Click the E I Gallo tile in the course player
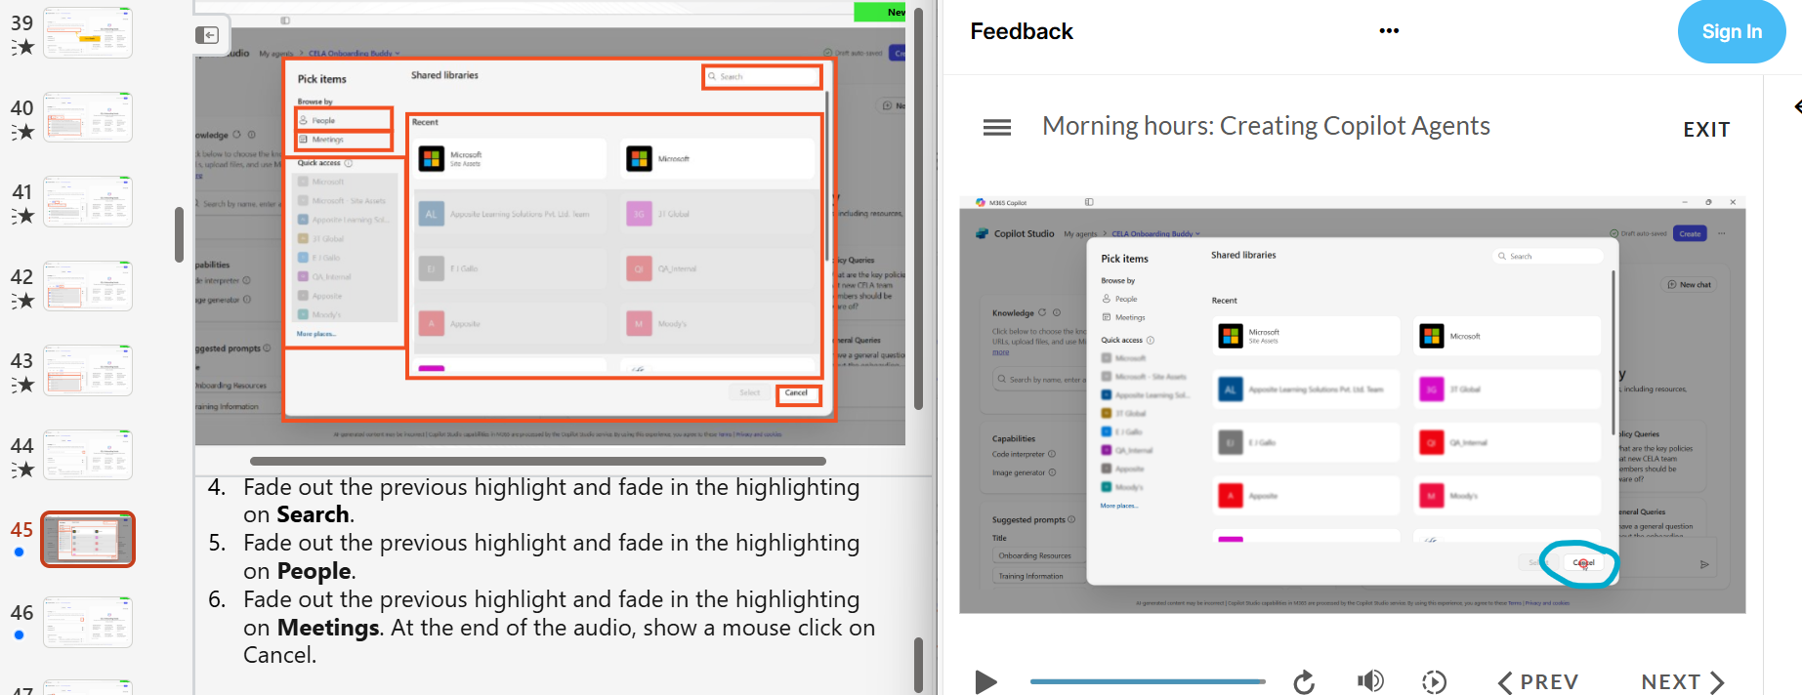Screen dimensions: 1802x695 pos(1306,442)
